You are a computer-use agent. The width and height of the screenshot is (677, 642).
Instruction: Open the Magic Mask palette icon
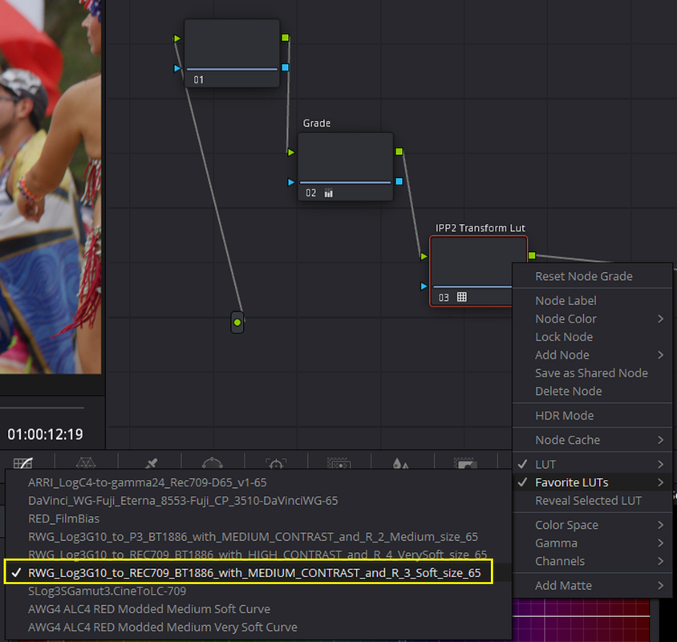(339, 464)
